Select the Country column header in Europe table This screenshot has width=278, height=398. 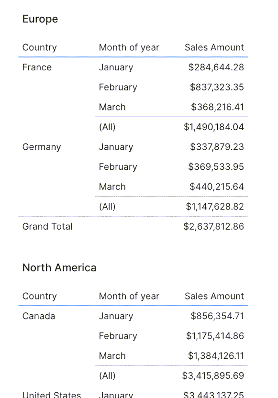pos(40,47)
